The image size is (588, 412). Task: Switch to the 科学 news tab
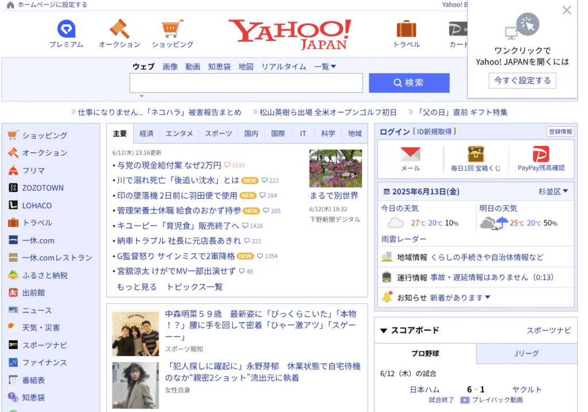pos(328,133)
